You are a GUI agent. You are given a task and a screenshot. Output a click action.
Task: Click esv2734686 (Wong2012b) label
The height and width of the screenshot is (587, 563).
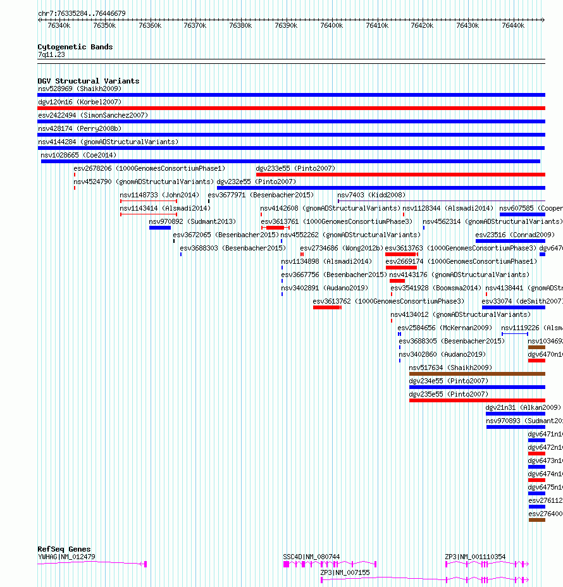tap(342, 248)
